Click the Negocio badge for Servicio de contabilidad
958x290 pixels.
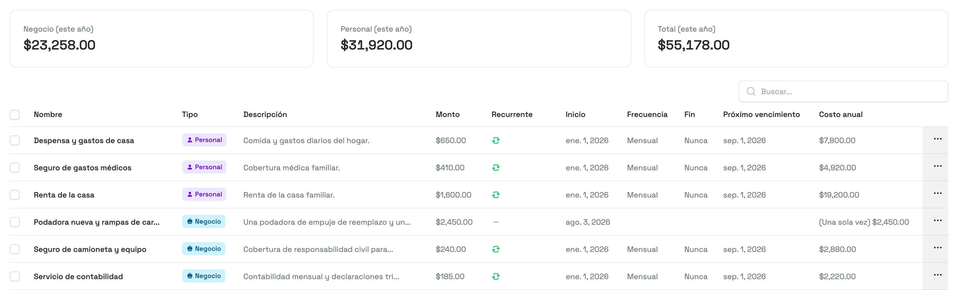coord(203,276)
